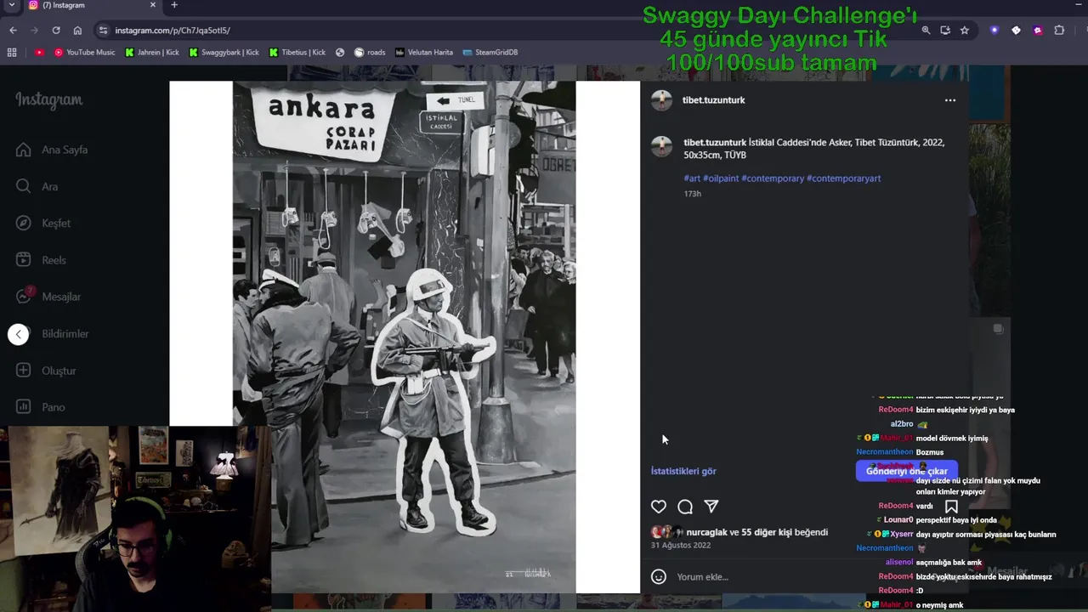This screenshot has height=612, width=1088.
Task: Share post with paper plane icon
Action: (x=711, y=507)
